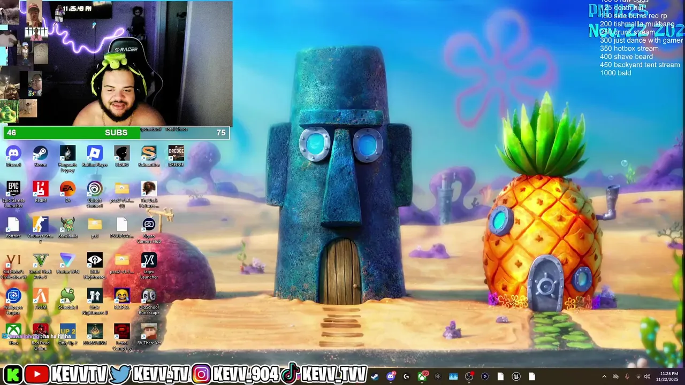Screen dimensions: 685x385
Task: Open the Wi-Fi network tray icon
Action: [x=638, y=376]
